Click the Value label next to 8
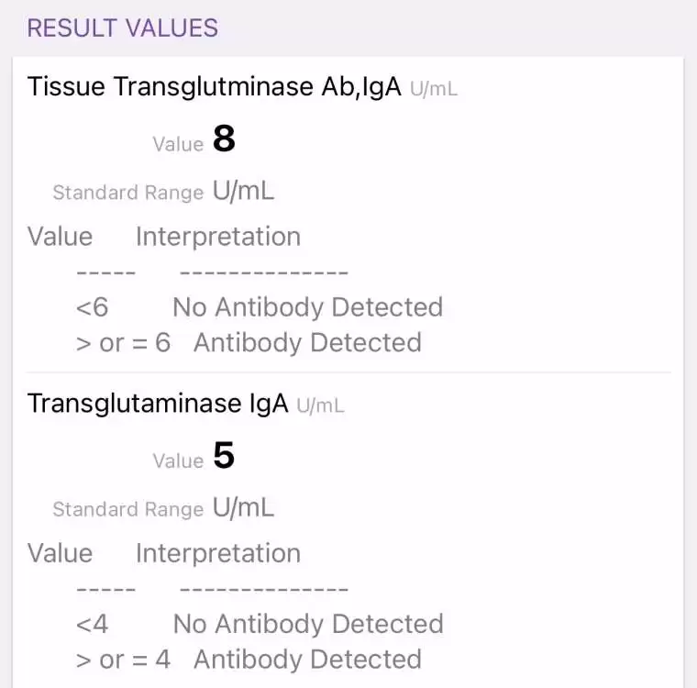Image resolution: width=697 pixels, height=688 pixels. [178, 145]
